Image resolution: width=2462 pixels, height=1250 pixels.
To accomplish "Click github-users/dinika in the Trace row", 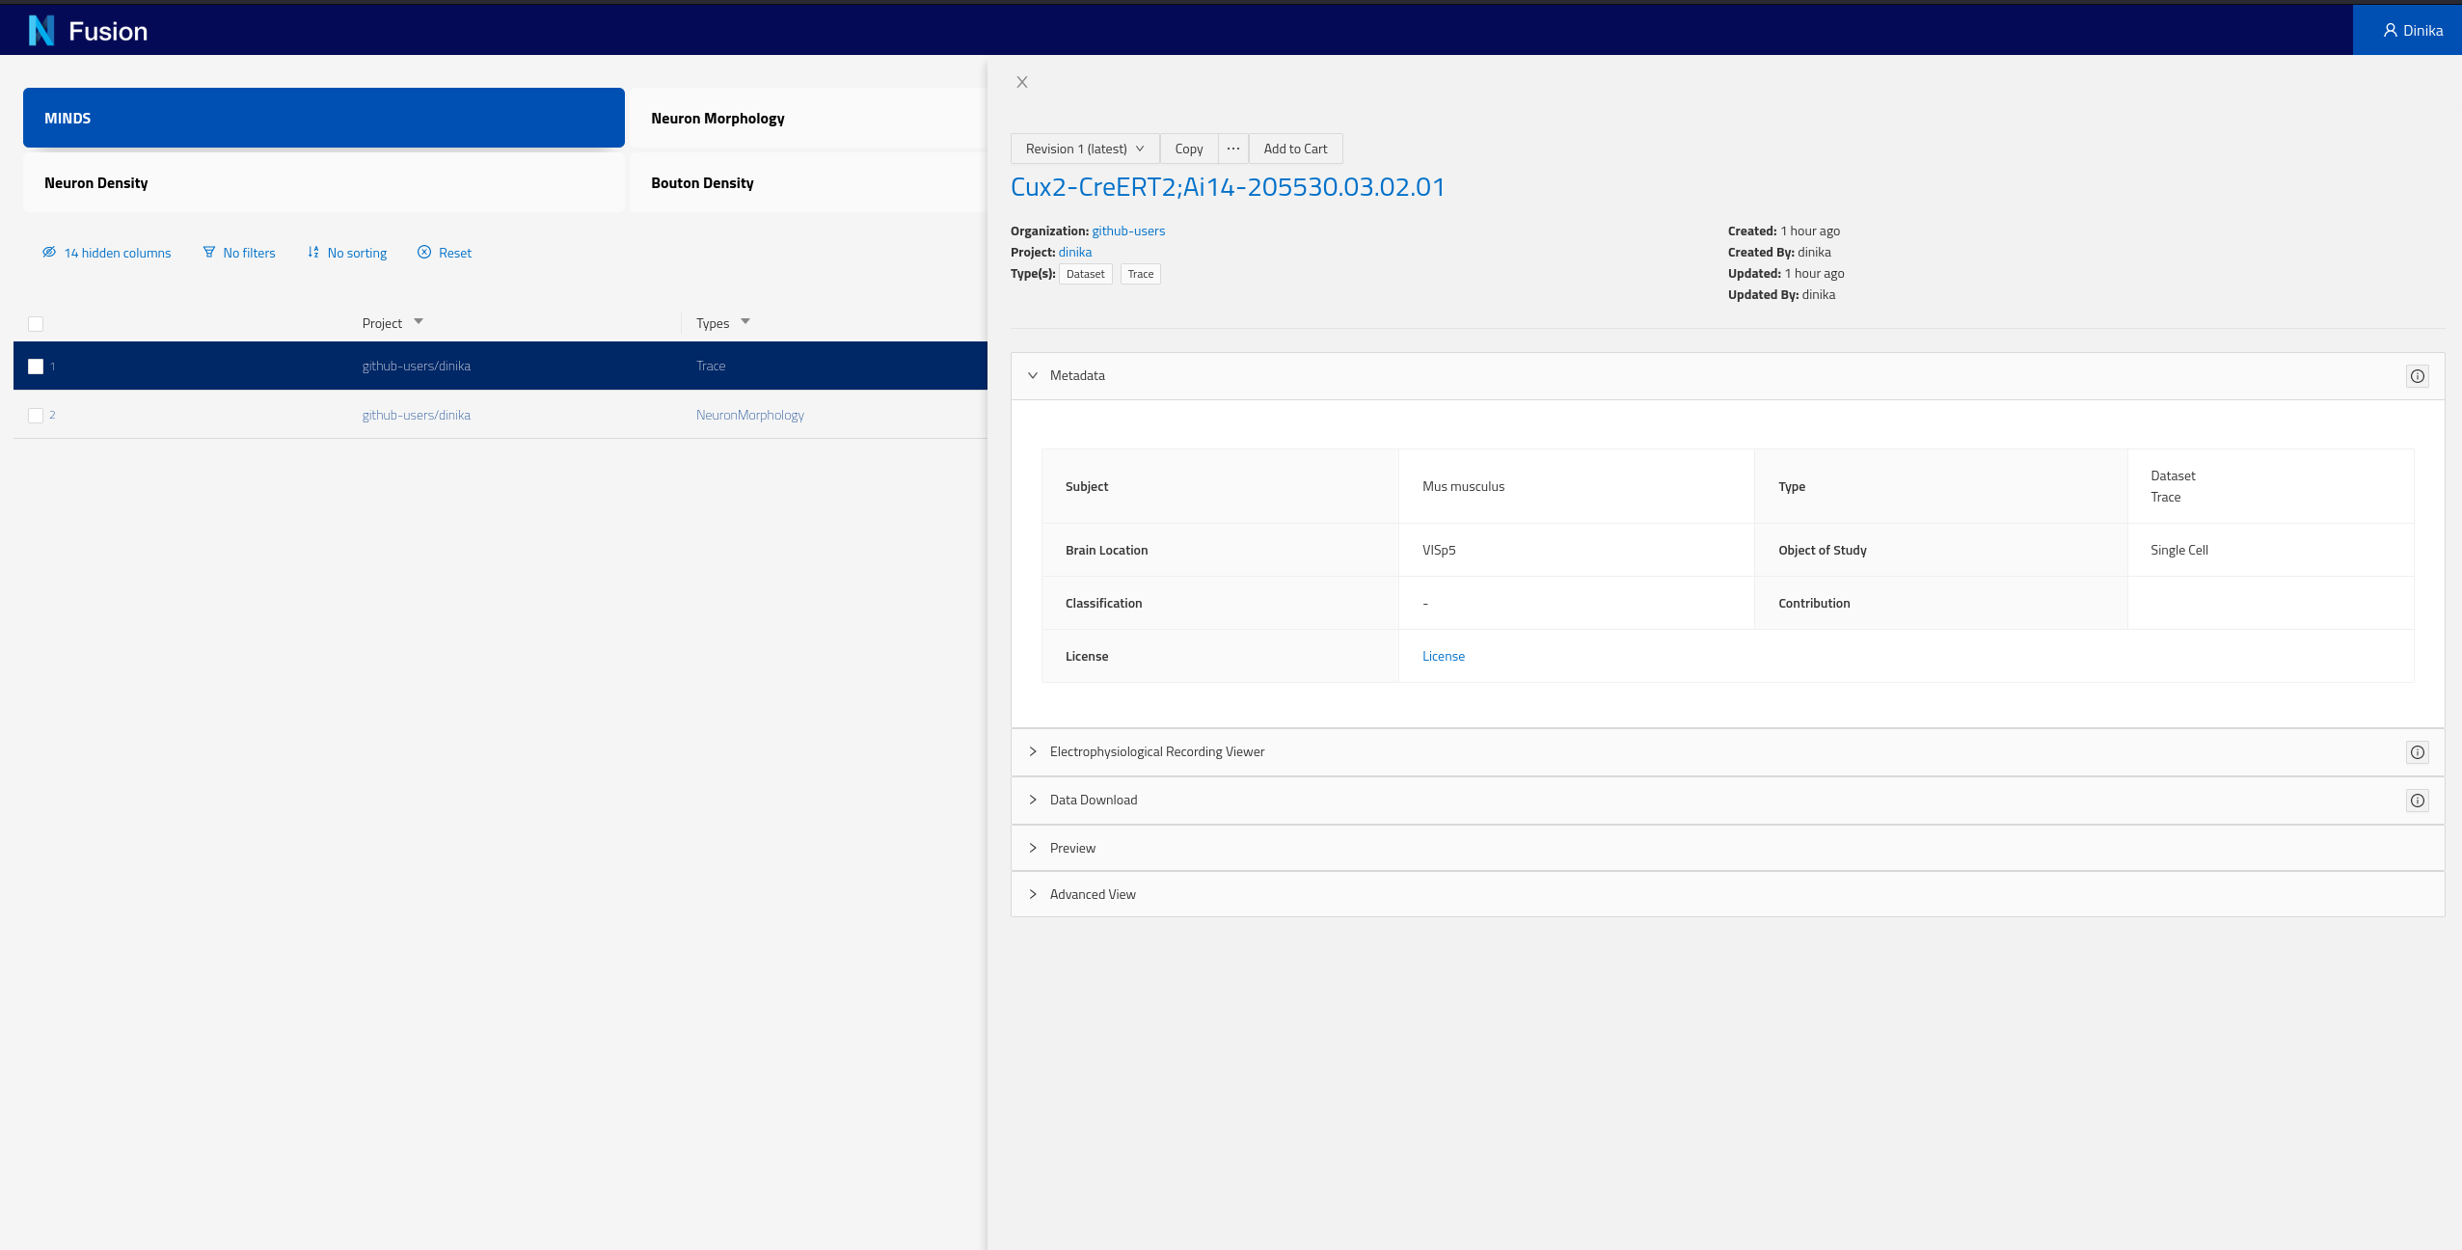I will [417, 366].
